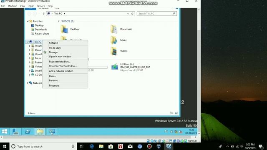Open the Music folder icon
This screenshot has height=150, width=267.
tap(114, 40)
